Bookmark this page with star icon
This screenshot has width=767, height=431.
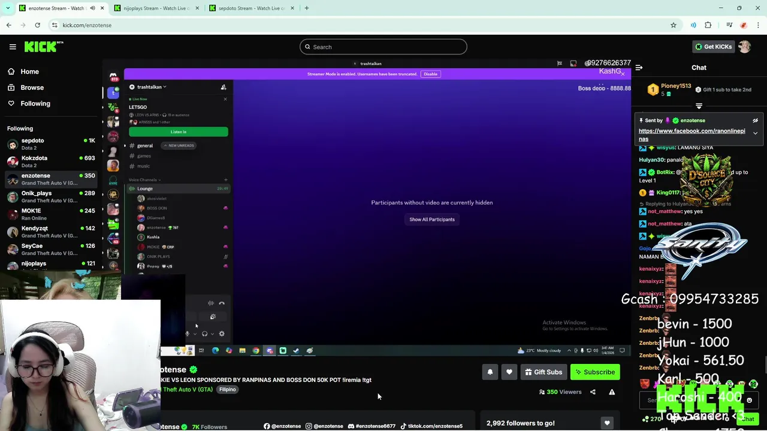click(x=674, y=25)
